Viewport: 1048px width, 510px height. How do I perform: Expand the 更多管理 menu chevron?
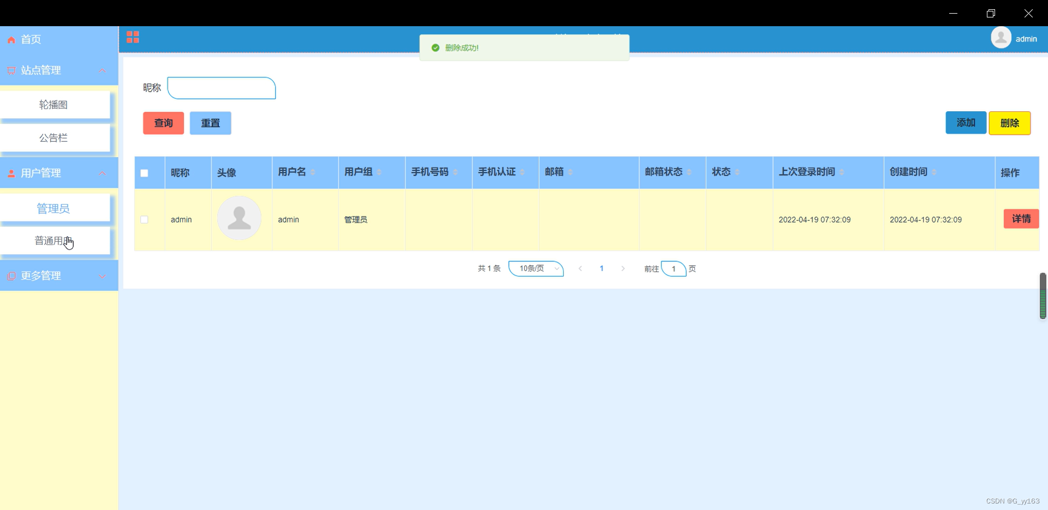click(x=102, y=276)
